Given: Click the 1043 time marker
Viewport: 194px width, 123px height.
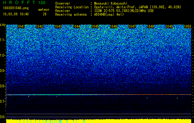Looking at the screenshot, I should (x=58, y=26).
